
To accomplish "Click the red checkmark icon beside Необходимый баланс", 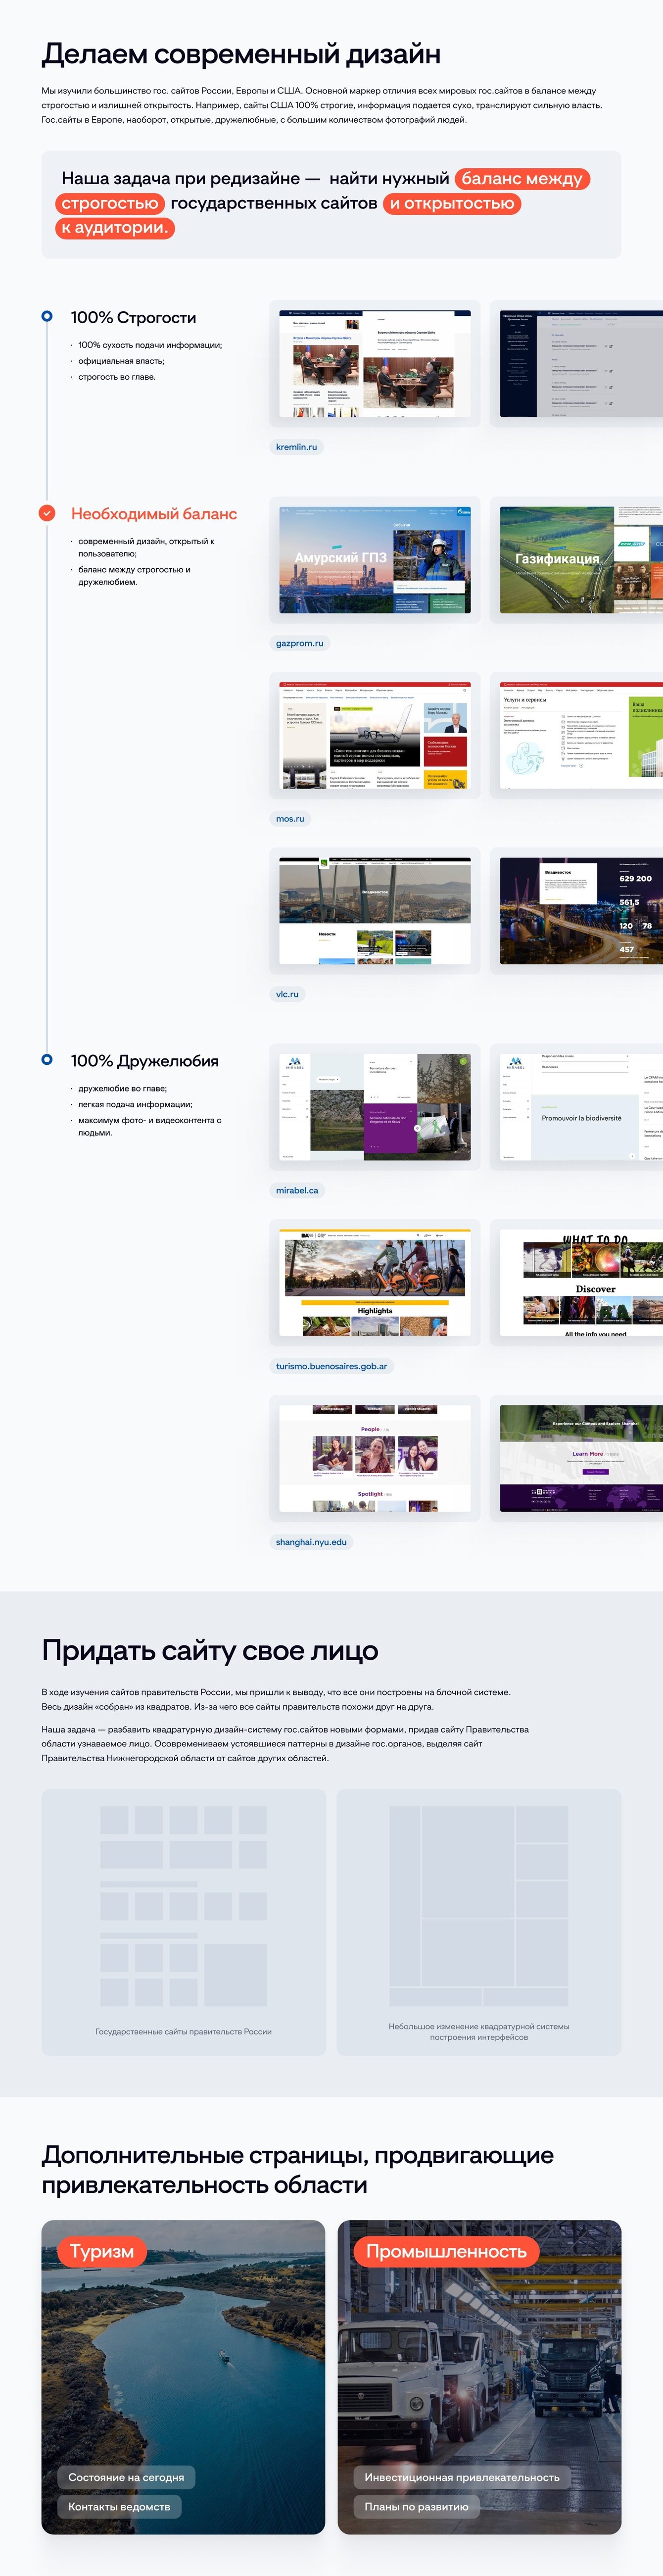I will point(47,513).
